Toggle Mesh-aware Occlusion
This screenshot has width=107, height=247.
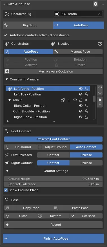point(53,71)
